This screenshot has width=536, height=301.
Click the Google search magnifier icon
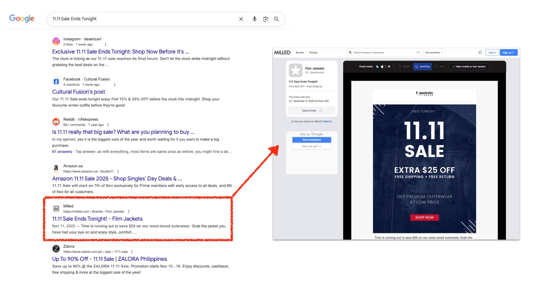[276, 19]
